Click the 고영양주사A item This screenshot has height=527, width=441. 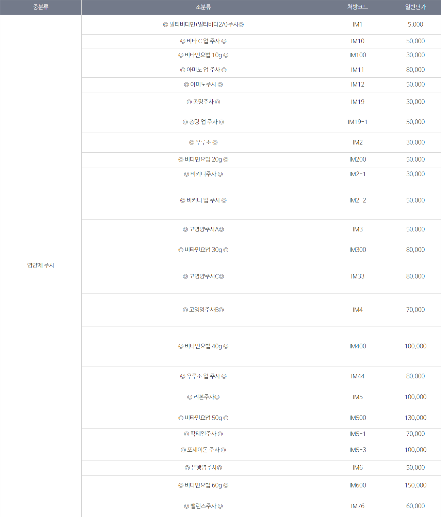click(203, 229)
